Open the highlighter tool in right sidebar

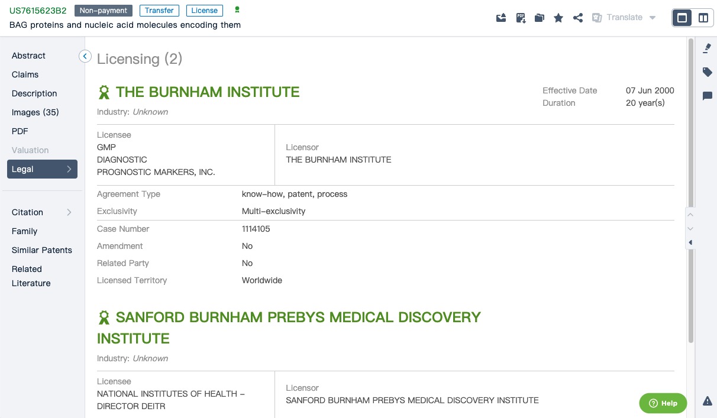[x=707, y=48]
